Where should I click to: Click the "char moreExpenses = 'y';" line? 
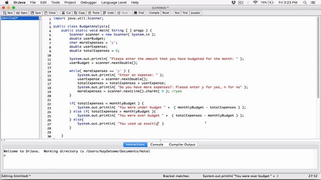point(93,42)
